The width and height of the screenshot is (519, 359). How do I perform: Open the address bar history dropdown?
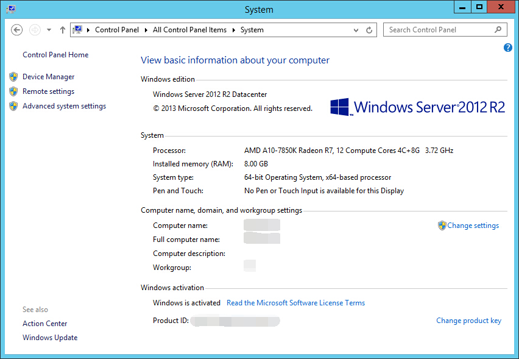[356, 30]
